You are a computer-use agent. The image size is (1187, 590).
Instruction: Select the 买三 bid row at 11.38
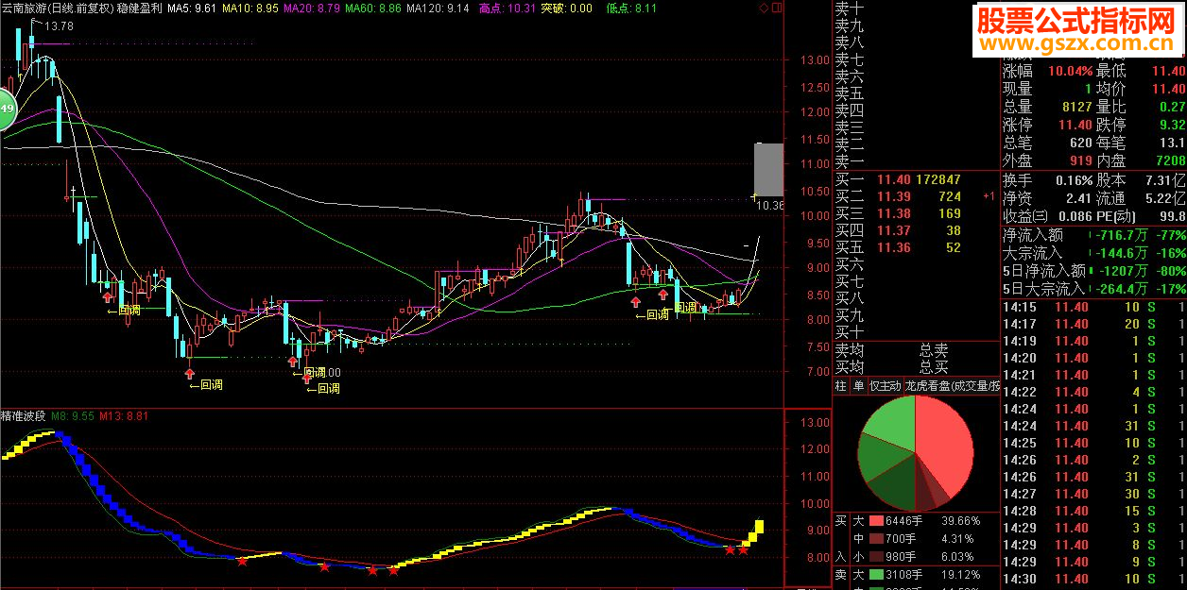[x=916, y=213]
